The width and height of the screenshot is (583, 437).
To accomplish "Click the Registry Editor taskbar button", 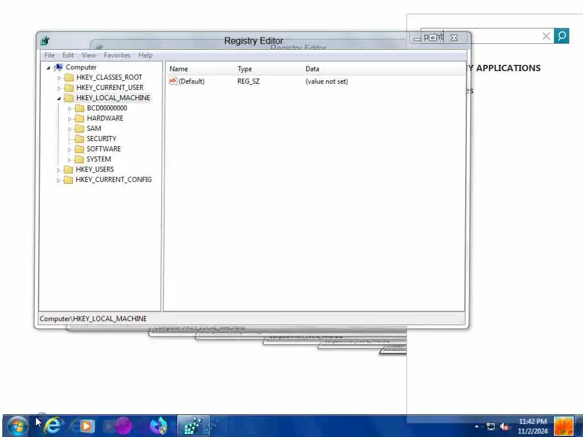I will tap(194, 426).
